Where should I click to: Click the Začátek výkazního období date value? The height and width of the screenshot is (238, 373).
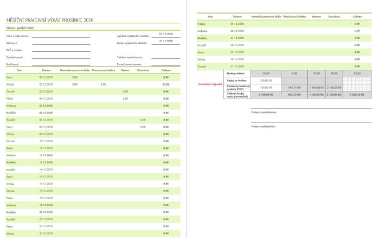[x=166, y=34]
